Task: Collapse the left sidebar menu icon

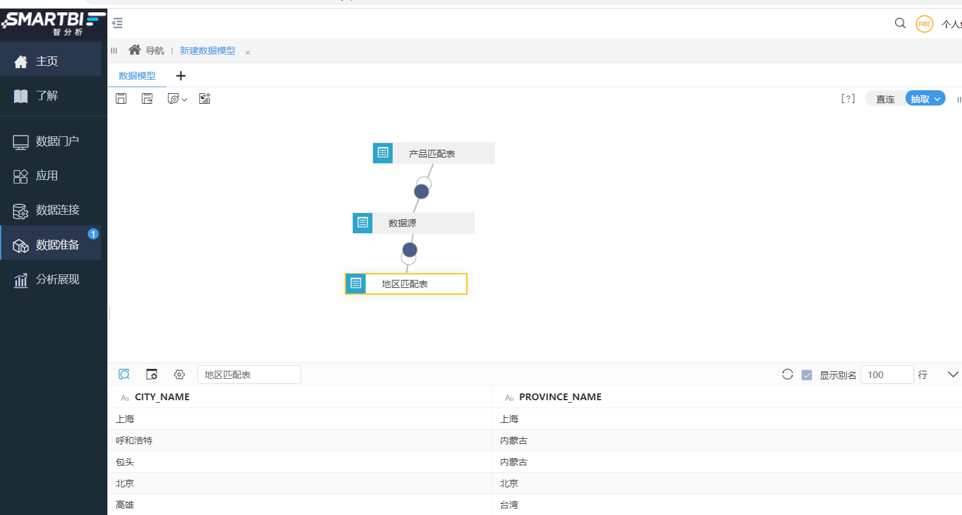Action: [x=118, y=23]
